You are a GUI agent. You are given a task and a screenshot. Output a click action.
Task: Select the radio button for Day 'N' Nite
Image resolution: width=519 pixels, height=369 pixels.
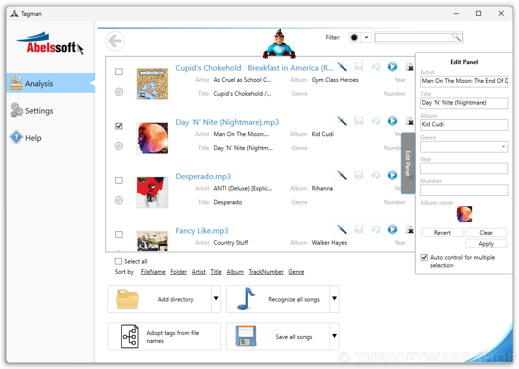119,146
